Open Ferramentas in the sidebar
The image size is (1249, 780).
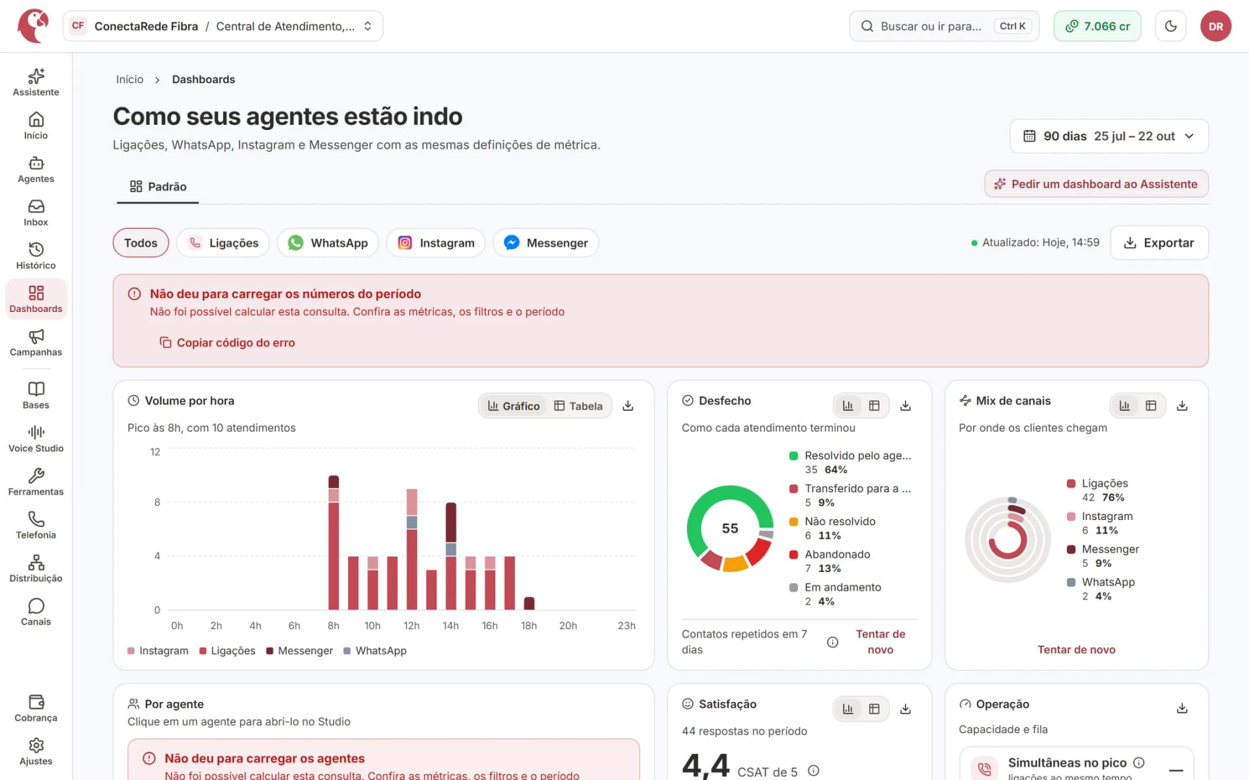(36, 482)
